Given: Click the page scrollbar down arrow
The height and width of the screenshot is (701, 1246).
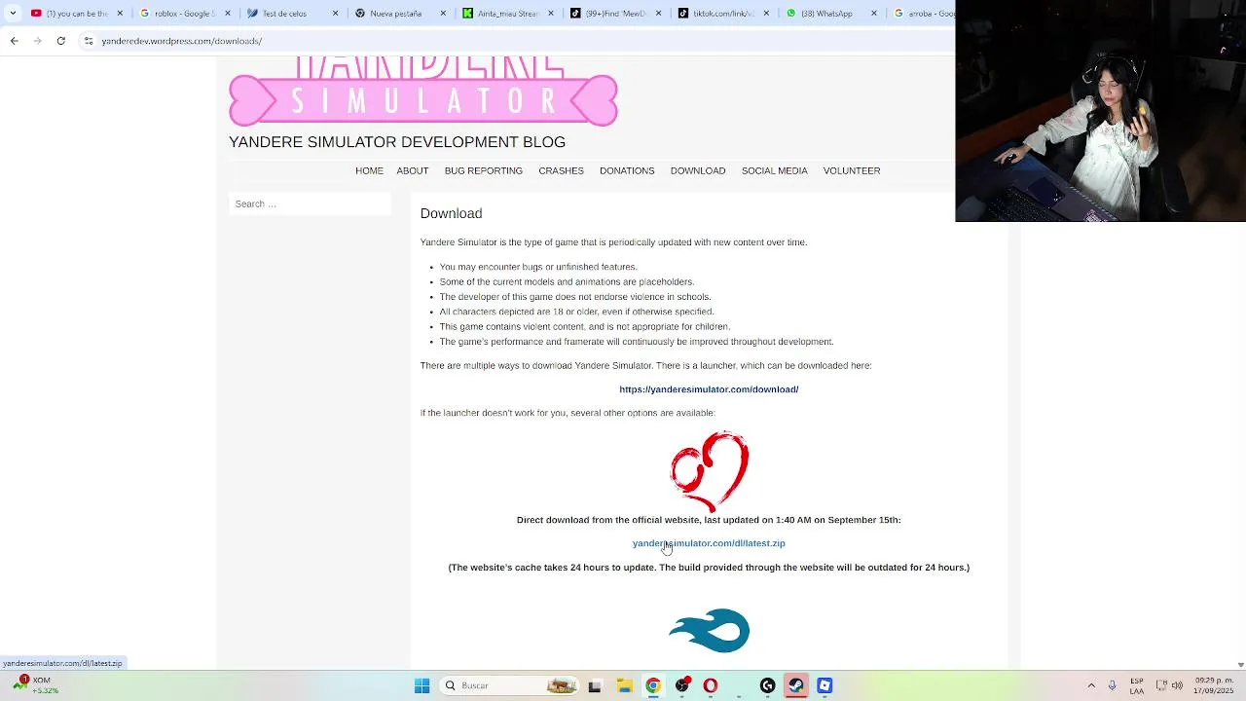Looking at the screenshot, I should [x=1240, y=664].
